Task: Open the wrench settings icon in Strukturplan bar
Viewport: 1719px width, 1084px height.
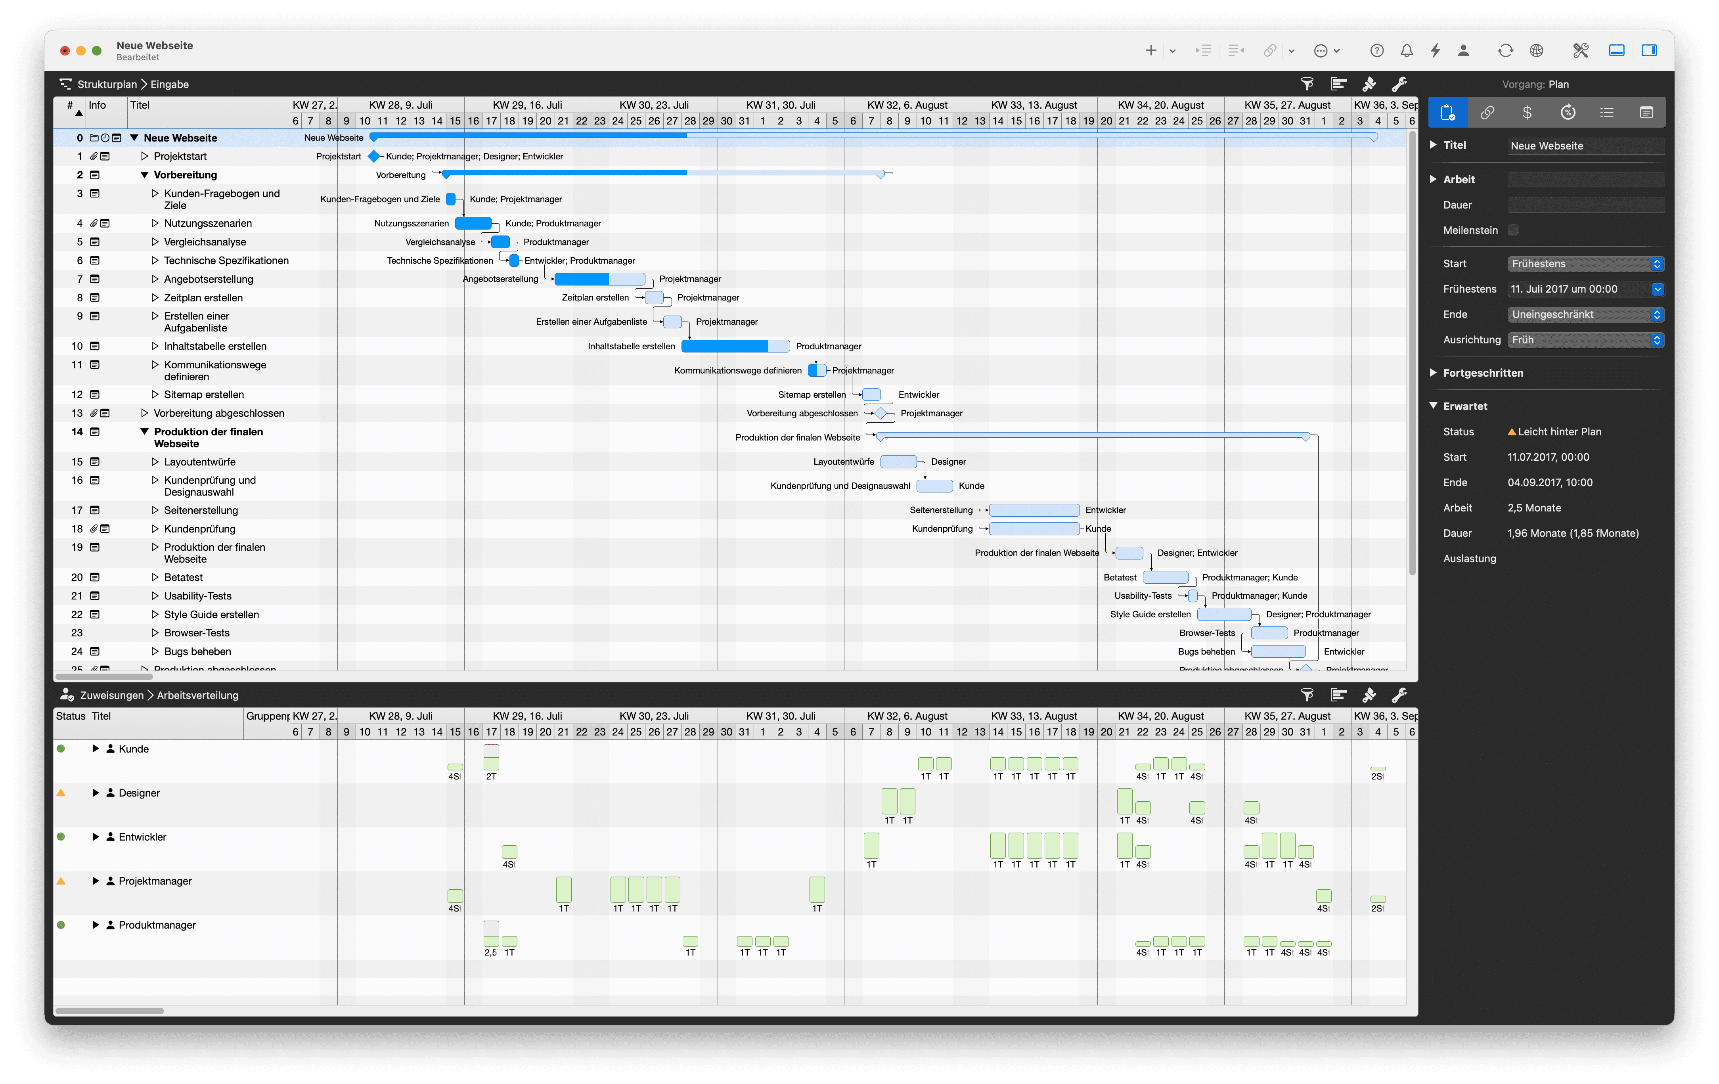Action: click(1399, 84)
